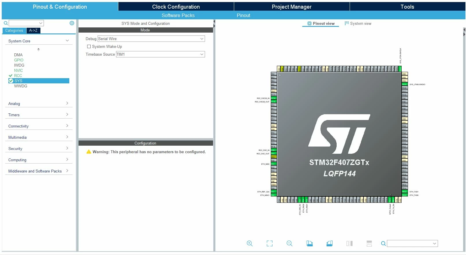Select the PA1 ETH_REF_CLK pin
466x255 pixels.
[273, 192]
